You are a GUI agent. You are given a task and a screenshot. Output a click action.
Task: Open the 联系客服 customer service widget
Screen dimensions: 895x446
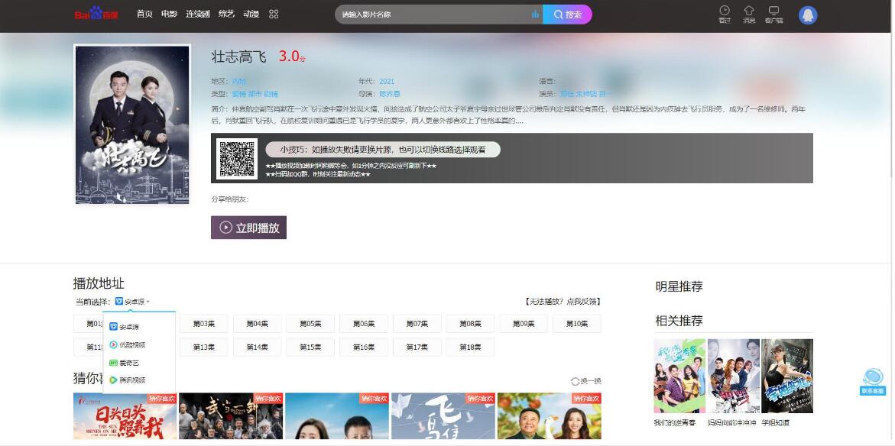(x=872, y=382)
